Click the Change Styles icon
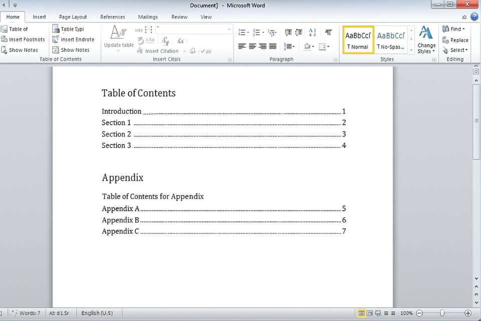 (426, 33)
